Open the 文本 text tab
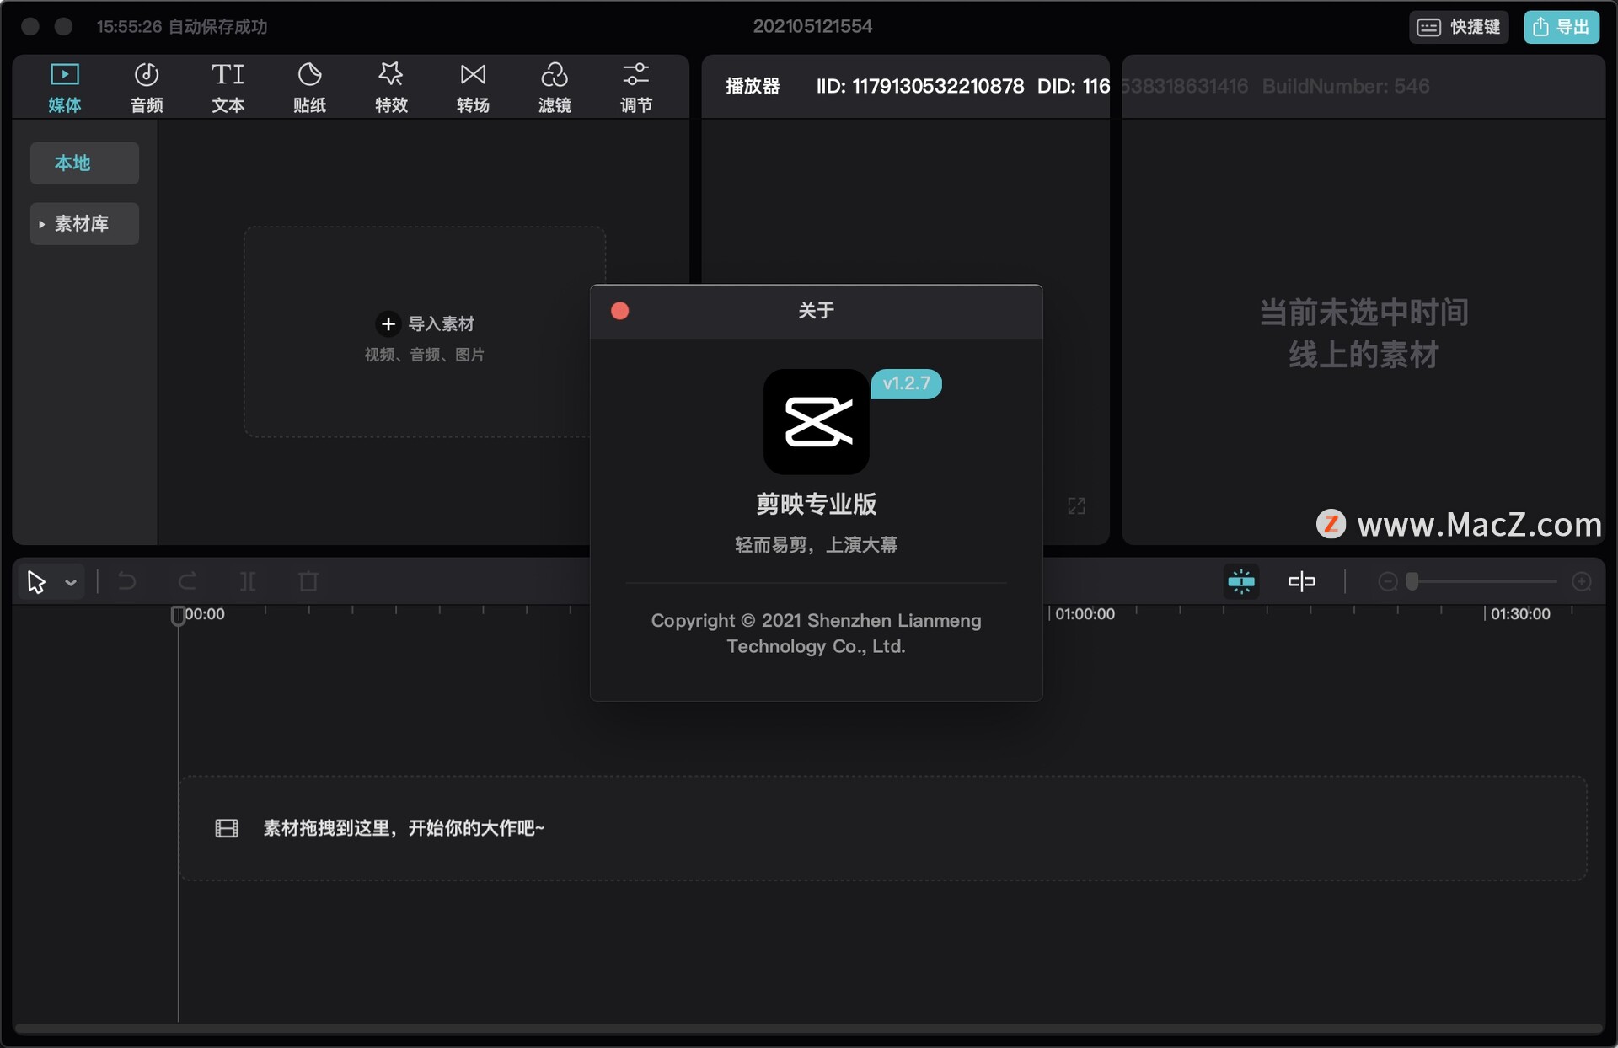The height and width of the screenshot is (1048, 1618). click(228, 88)
